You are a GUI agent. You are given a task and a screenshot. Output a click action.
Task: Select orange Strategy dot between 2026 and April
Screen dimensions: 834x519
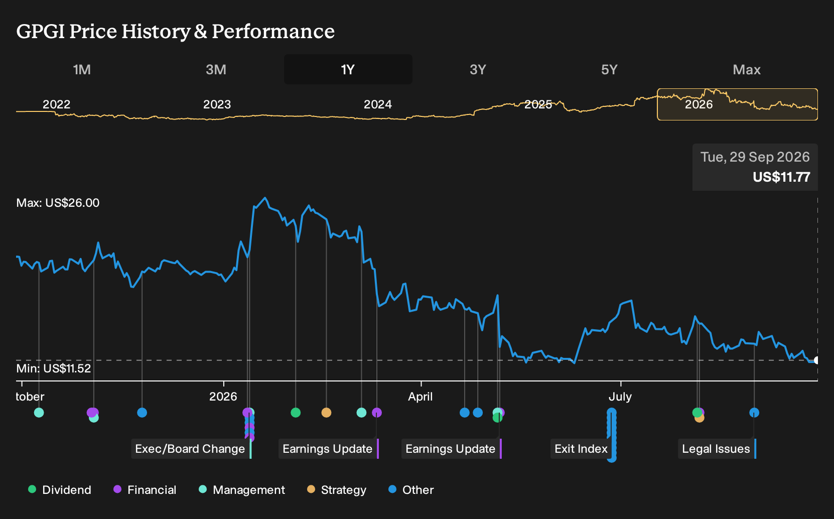point(326,413)
